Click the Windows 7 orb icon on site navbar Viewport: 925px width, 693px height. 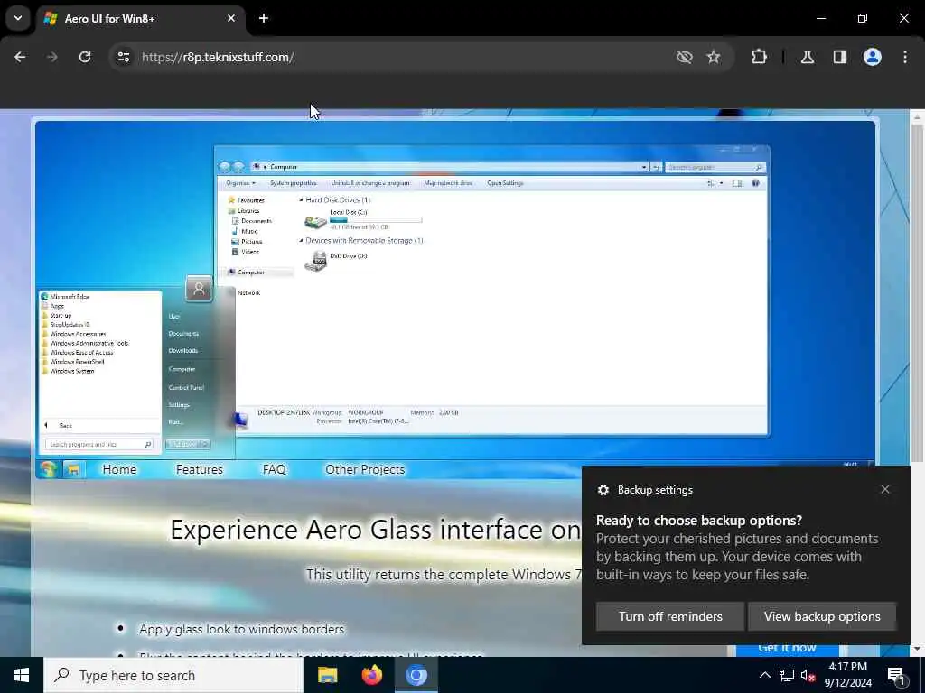(48, 469)
